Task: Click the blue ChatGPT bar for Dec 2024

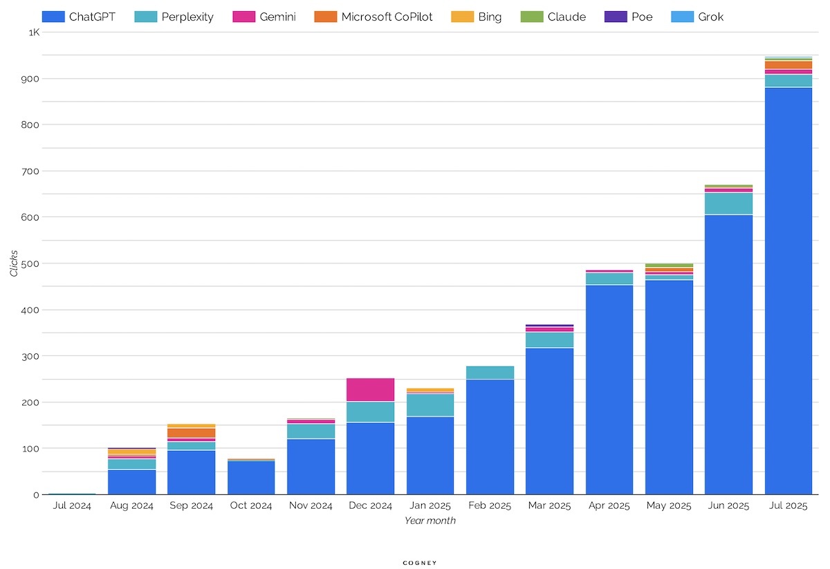Action: point(371,458)
